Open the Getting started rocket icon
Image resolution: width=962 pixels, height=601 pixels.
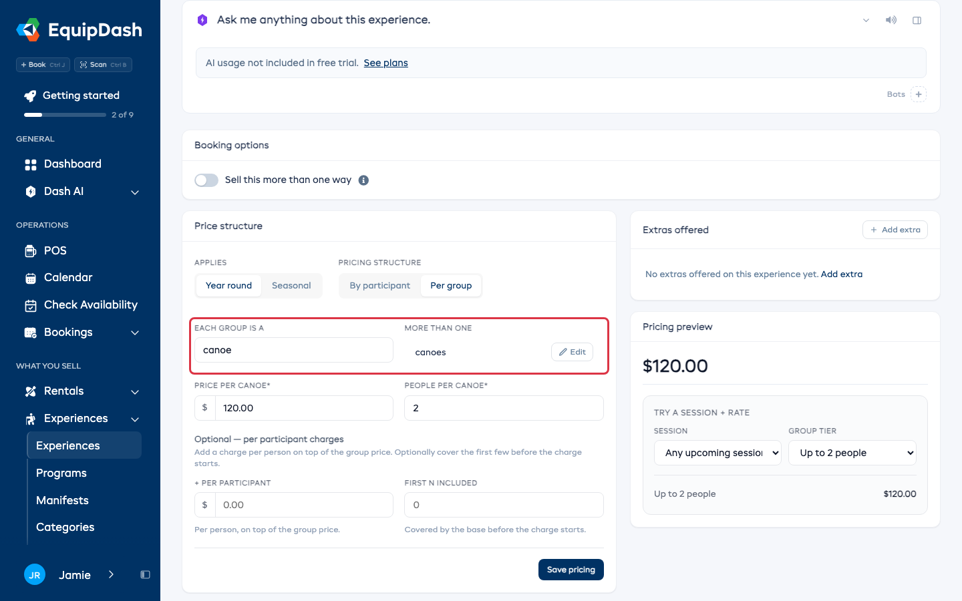[30, 95]
